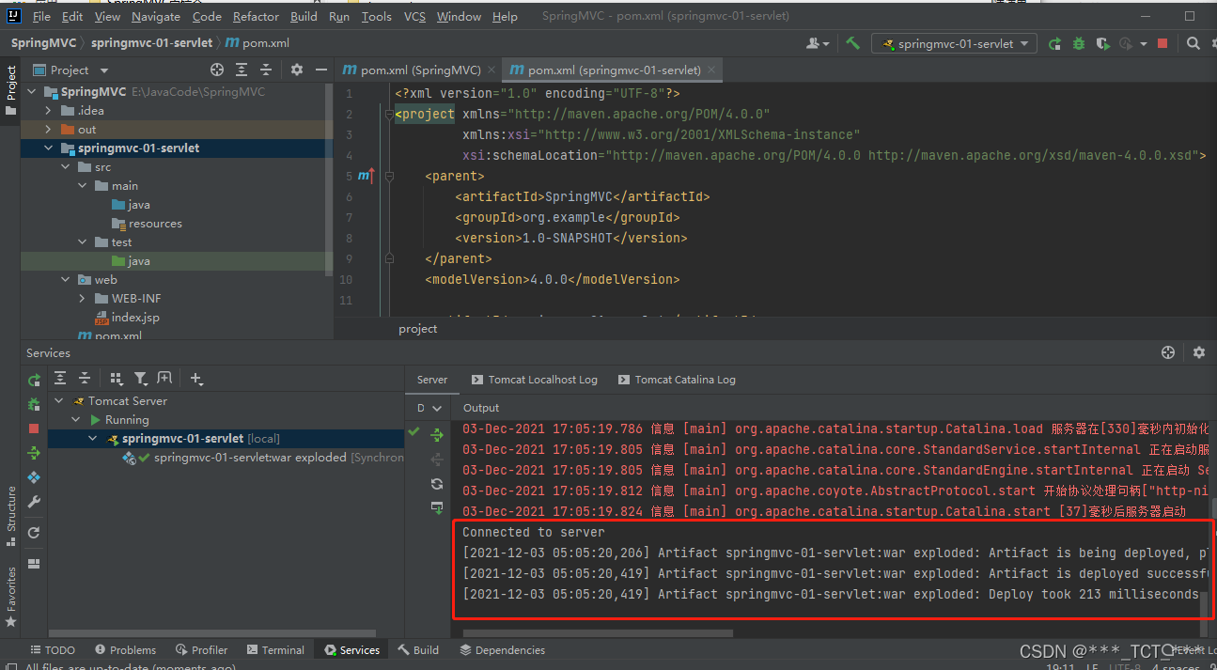
Task: Collapse the src folder
Action: [x=65, y=167]
